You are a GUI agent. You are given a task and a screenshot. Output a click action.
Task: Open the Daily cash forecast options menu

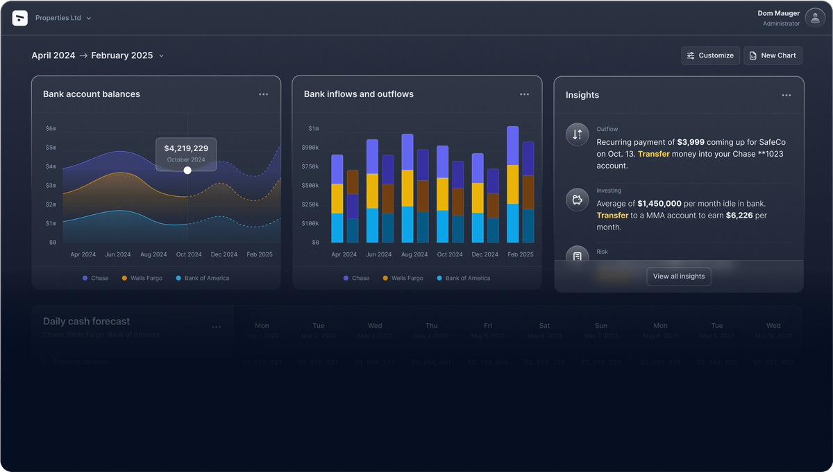click(x=217, y=326)
